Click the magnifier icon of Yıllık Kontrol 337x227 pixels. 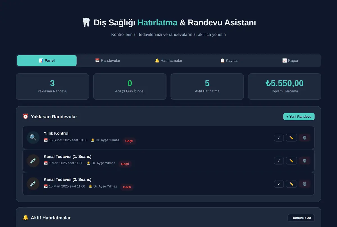[33, 137]
